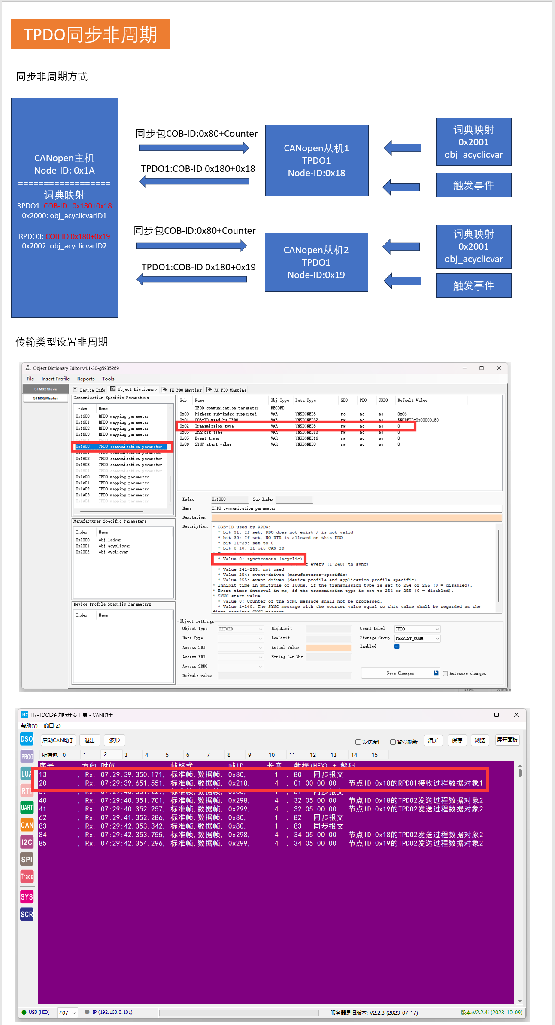Viewport: 555px width, 1025px height.
Task: Click the Save Changes button
Action: pyautogui.click(x=400, y=673)
